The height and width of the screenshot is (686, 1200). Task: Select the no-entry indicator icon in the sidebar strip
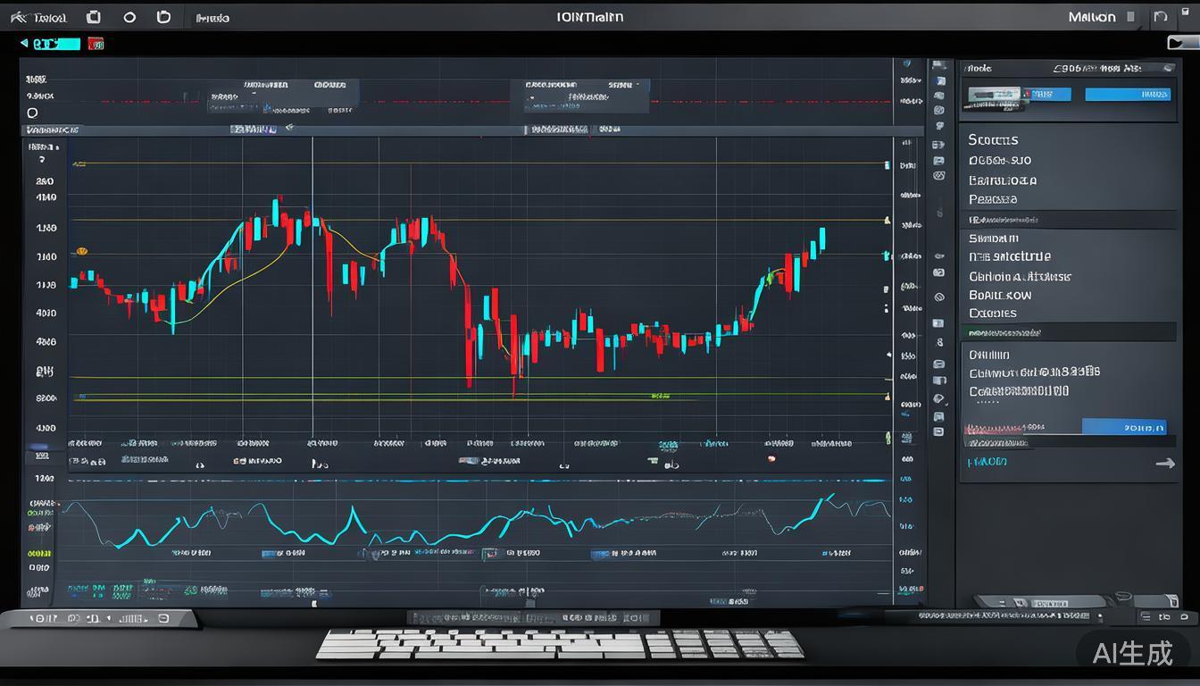940,295
